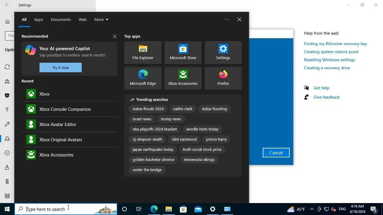
Task: Open Task View on taskbar
Action: click(x=139, y=209)
